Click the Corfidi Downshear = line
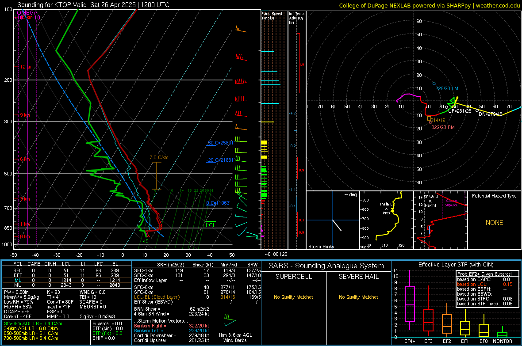The image size is (522, 346). pyautogui.click(x=172, y=335)
